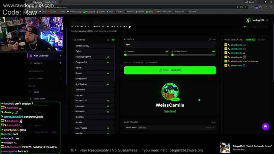The height and width of the screenshot is (154, 274).
Task: Open Ask Gemini in the browser
Action: pyautogui.click(x=248, y=2)
